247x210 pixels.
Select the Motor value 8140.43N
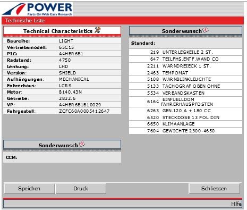[x=70, y=92]
